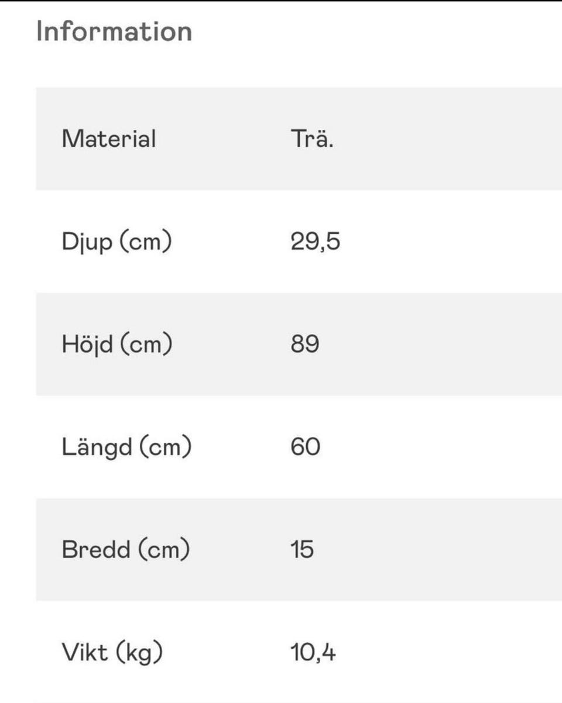Select the Trä. material value
The image size is (562, 703).
pyautogui.click(x=312, y=139)
